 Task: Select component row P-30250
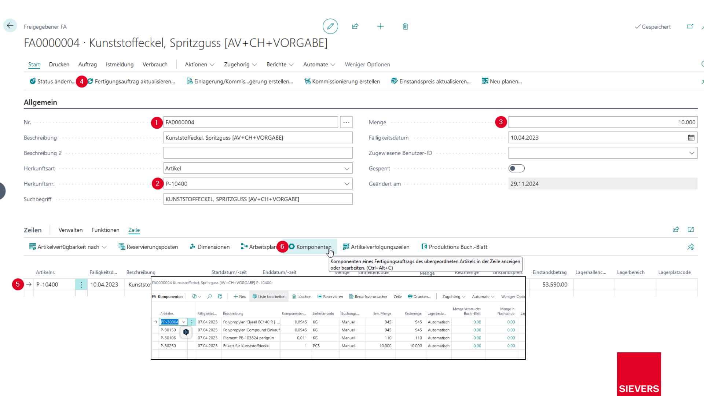click(338, 346)
